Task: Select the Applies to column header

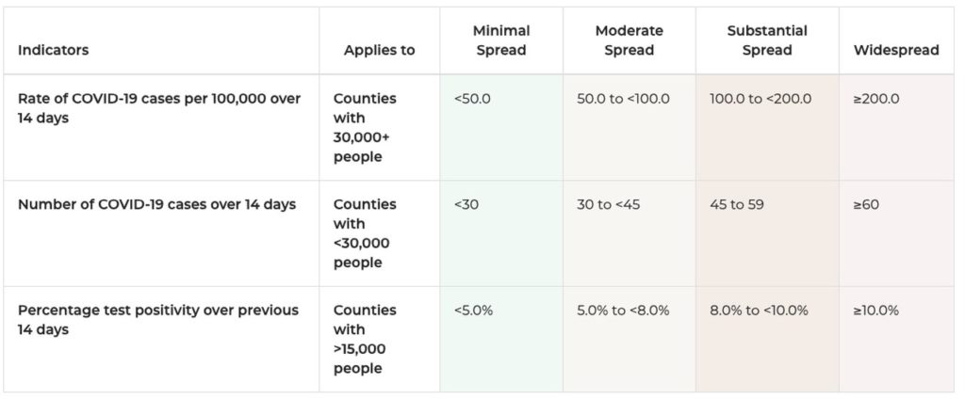Action: click(379, 51)
